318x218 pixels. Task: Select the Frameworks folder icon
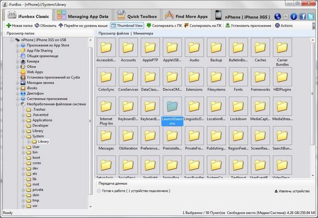click(x=260, y=77)
